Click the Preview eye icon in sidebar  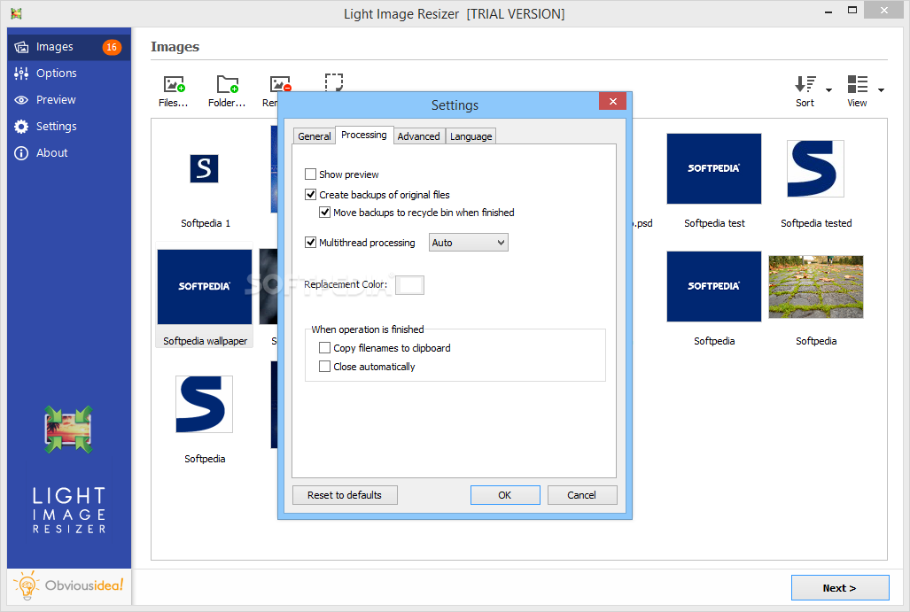(21, 100)
